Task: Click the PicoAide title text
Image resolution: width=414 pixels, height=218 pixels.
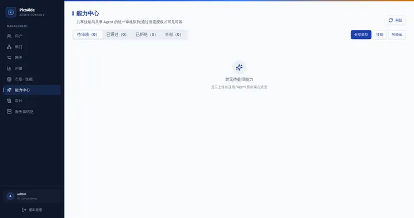Action: click(x=27, y=10)
